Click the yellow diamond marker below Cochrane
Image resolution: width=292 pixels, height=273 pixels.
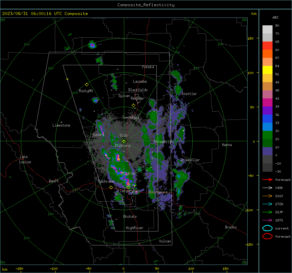click(111, 187)
